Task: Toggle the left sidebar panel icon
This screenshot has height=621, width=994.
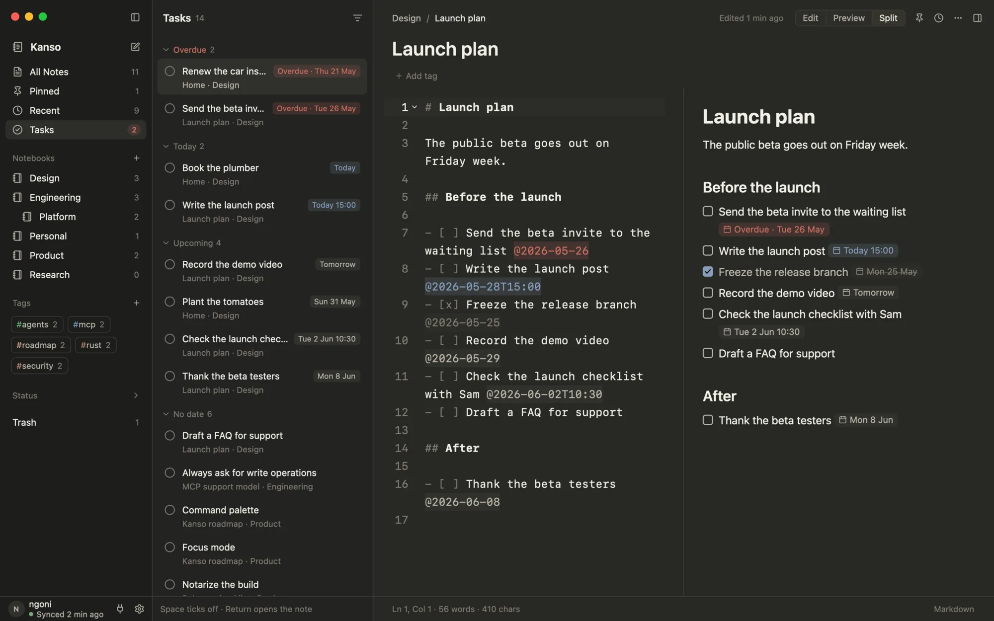Action: pos(135,17)
